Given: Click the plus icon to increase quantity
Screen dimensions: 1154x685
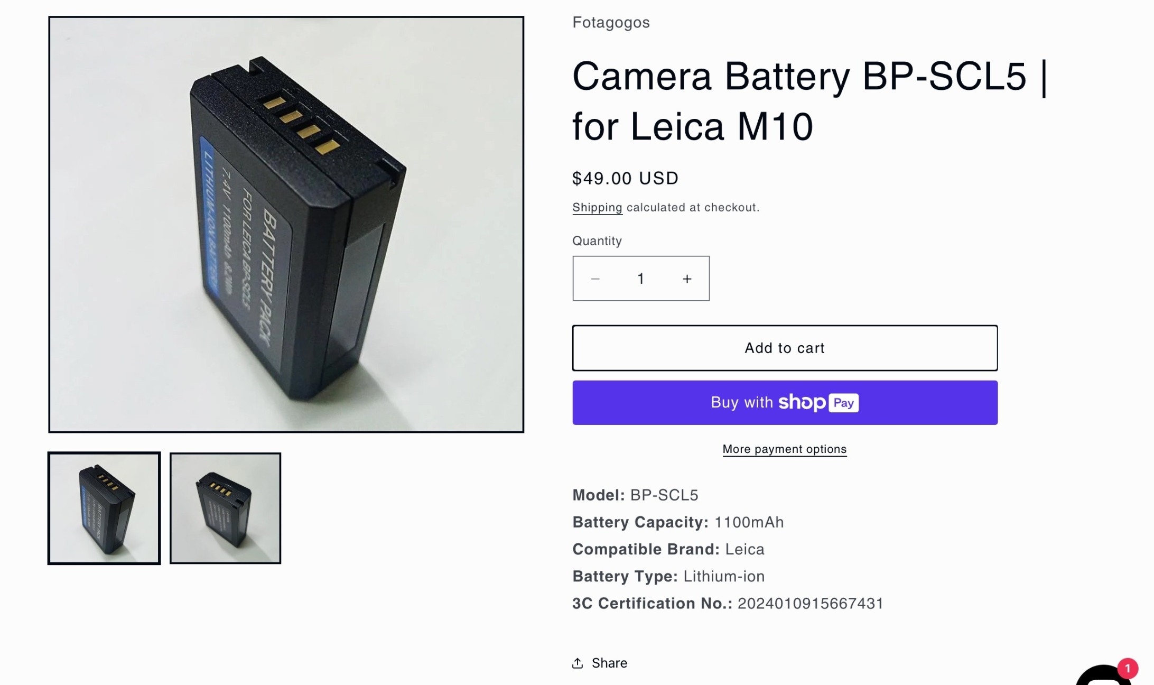Looking at the screenshot, I should (687, 279).
